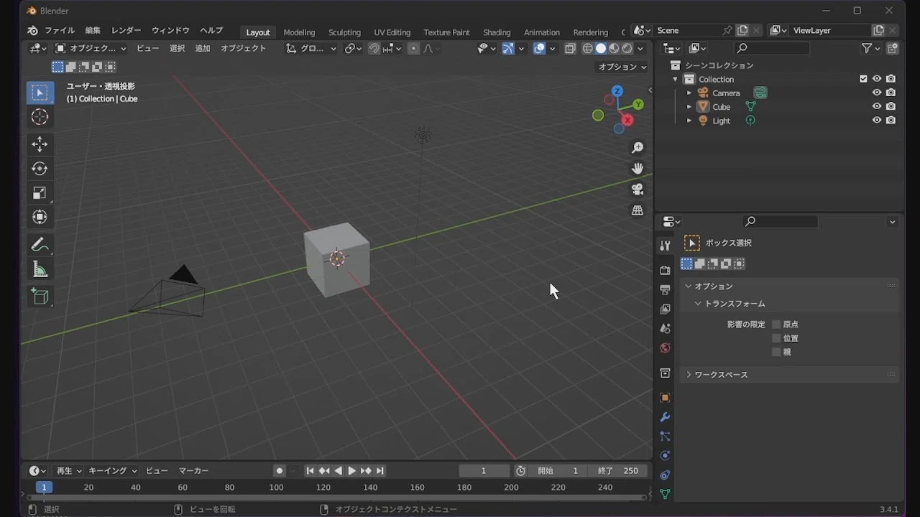
Task: Toggle camera view icon in viewport
Action: (x=638, y=190)
